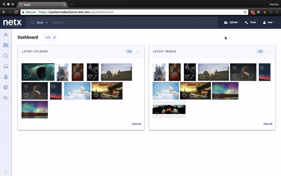Open the Folders icon in sidebar
281x176 pixels.
(6, 45)
